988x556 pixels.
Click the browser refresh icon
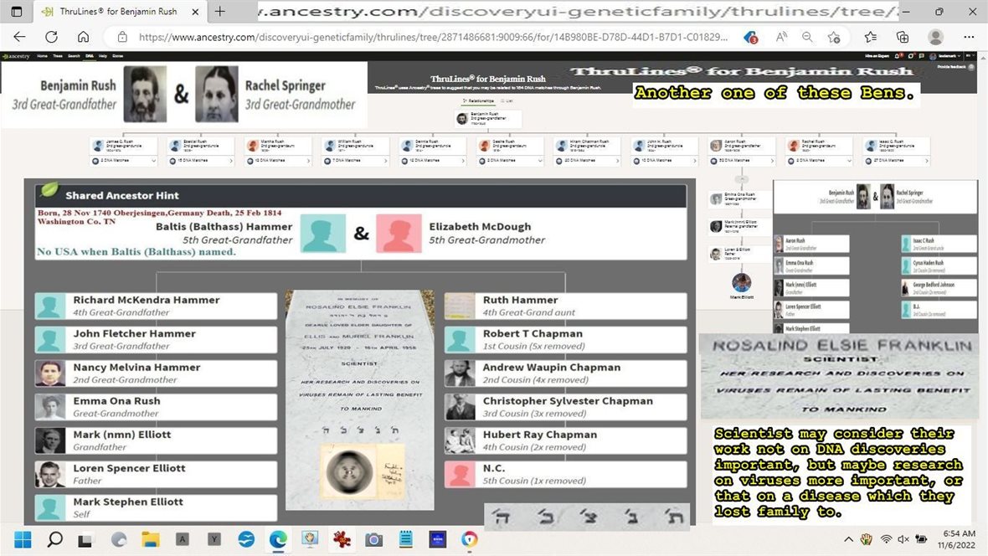pos(51,37)
